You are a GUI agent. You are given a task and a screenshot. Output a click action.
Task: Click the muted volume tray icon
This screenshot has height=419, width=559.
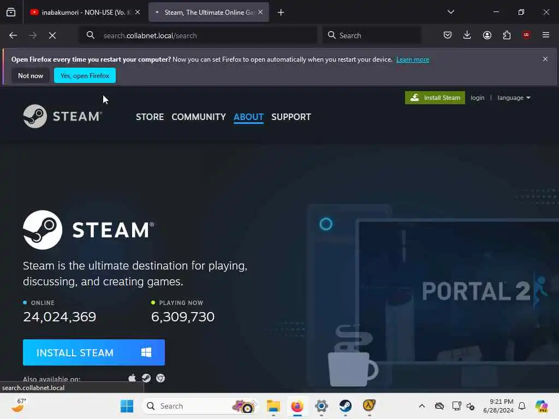coord(471,406)
